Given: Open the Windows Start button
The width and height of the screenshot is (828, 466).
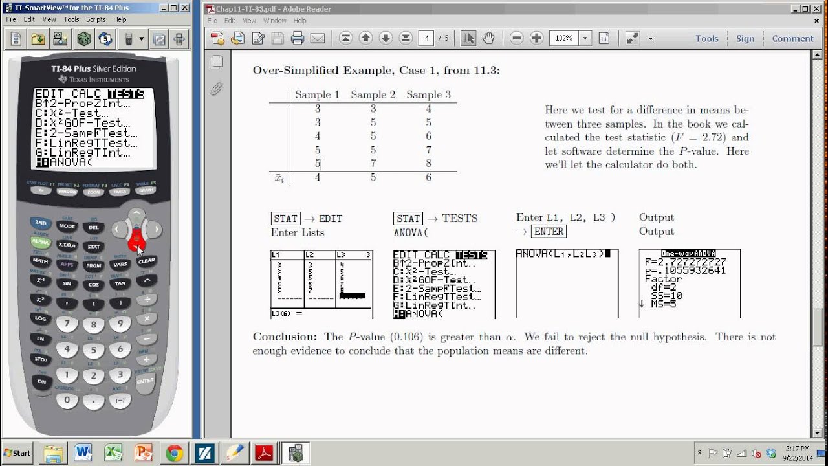Looking at the screenshot, I should tap(17, 453).
